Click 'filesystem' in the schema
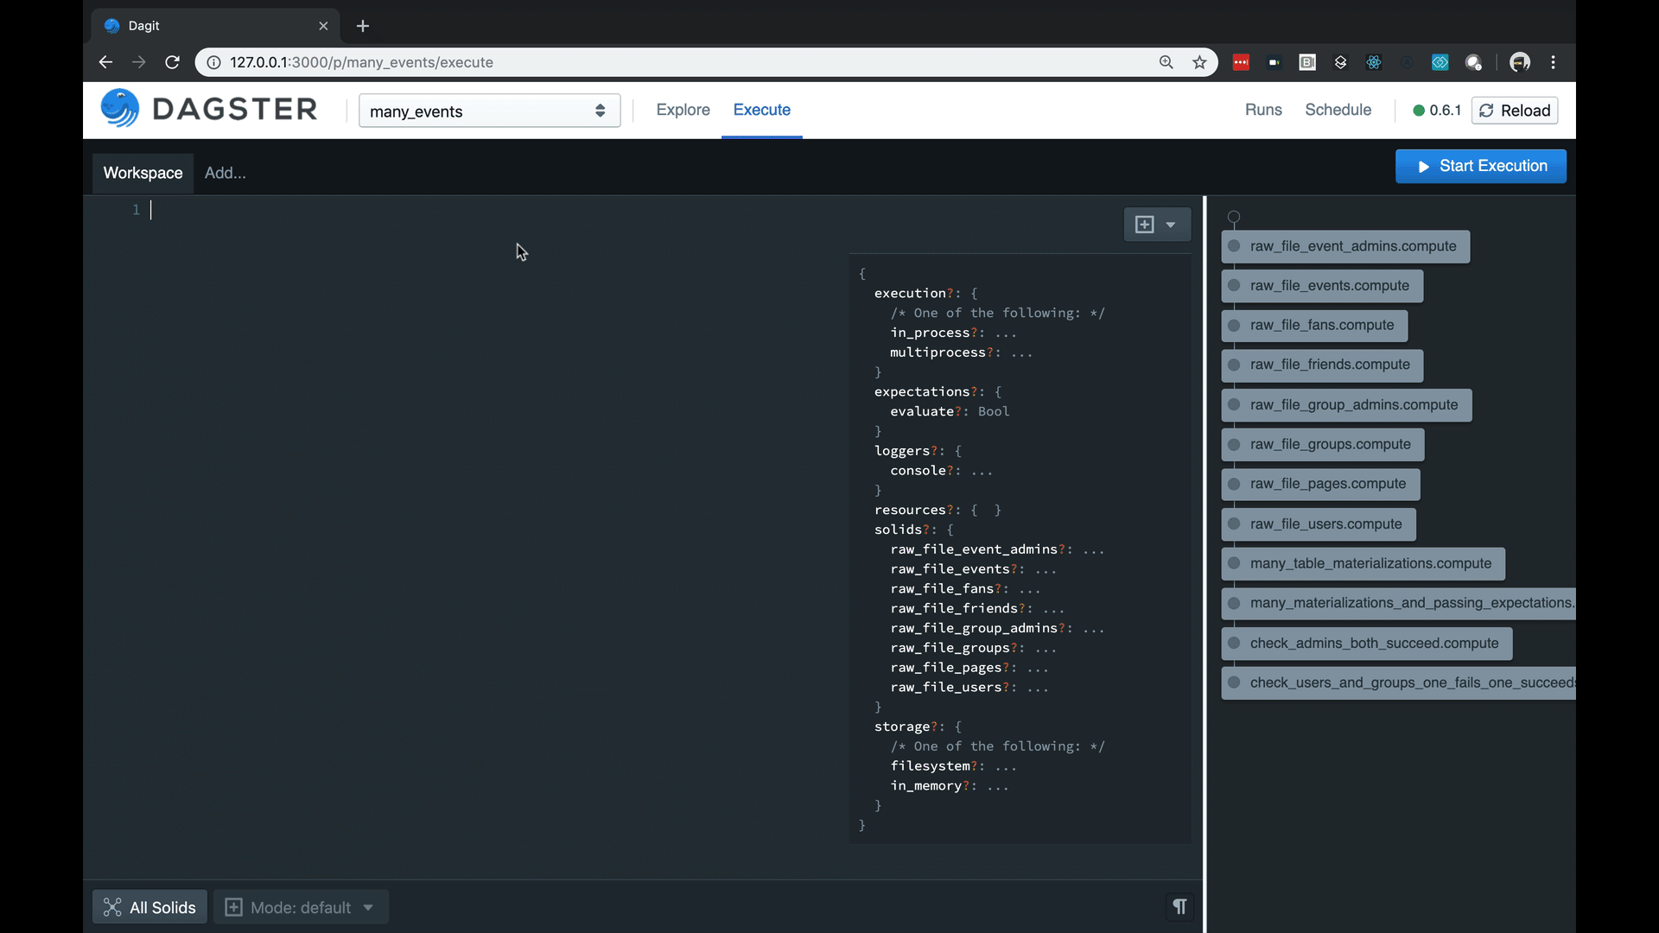This screenshot has width=1659, height=933. point(930,766)
